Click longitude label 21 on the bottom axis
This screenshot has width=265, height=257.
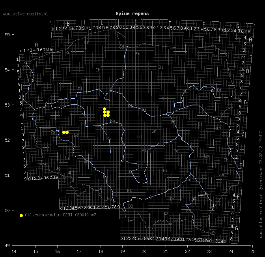coord(166,251)
